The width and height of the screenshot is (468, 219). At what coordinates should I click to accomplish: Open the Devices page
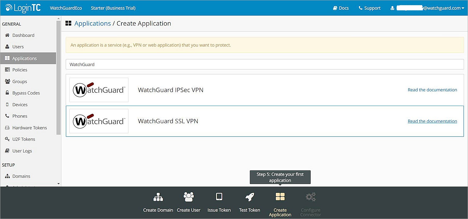click(x=20, y=104)
